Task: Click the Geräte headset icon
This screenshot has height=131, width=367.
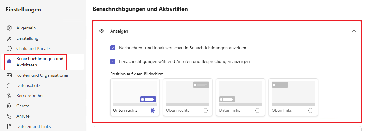Action: click(9, 106)
